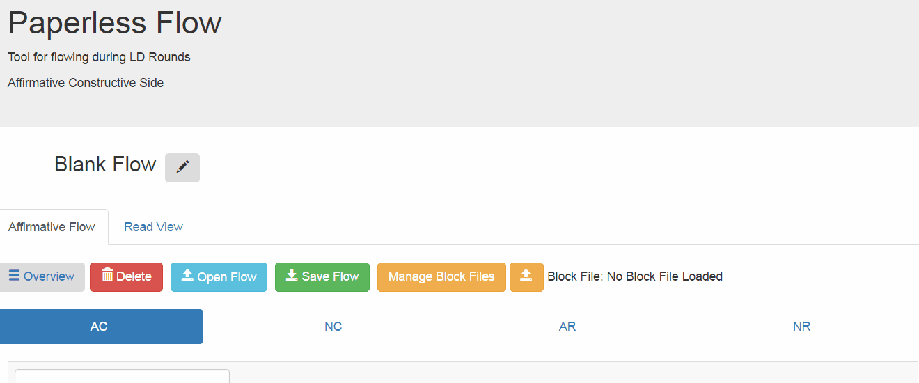Click the Blank Flow title text
Viewport: 919px width, 383px height.
click(105, 164)
